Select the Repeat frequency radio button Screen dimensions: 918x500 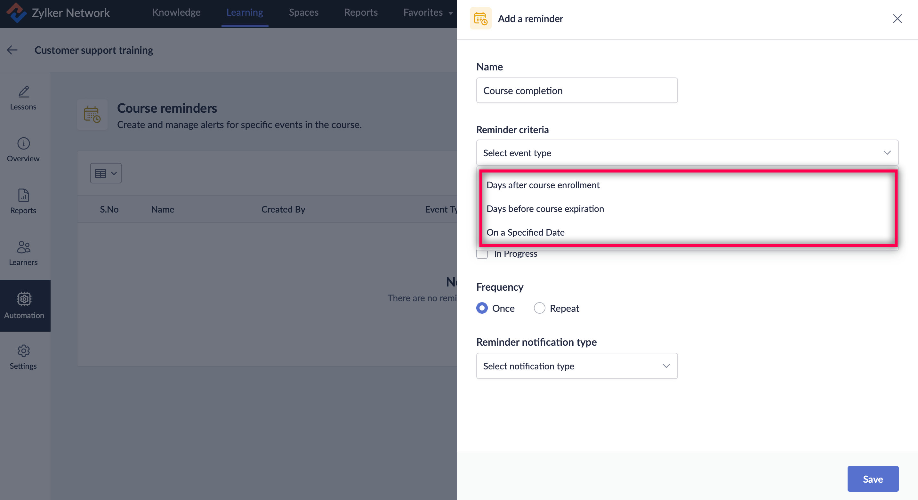pos(539,308)
